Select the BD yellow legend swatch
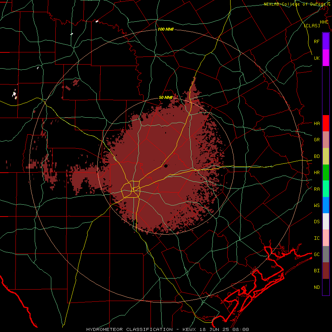332x332 pixels. (x=326, y=156)
